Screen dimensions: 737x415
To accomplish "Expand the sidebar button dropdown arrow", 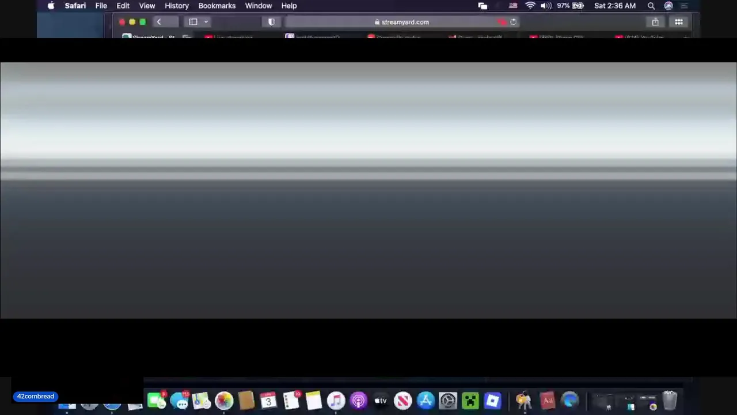I will tap(206, 22).
